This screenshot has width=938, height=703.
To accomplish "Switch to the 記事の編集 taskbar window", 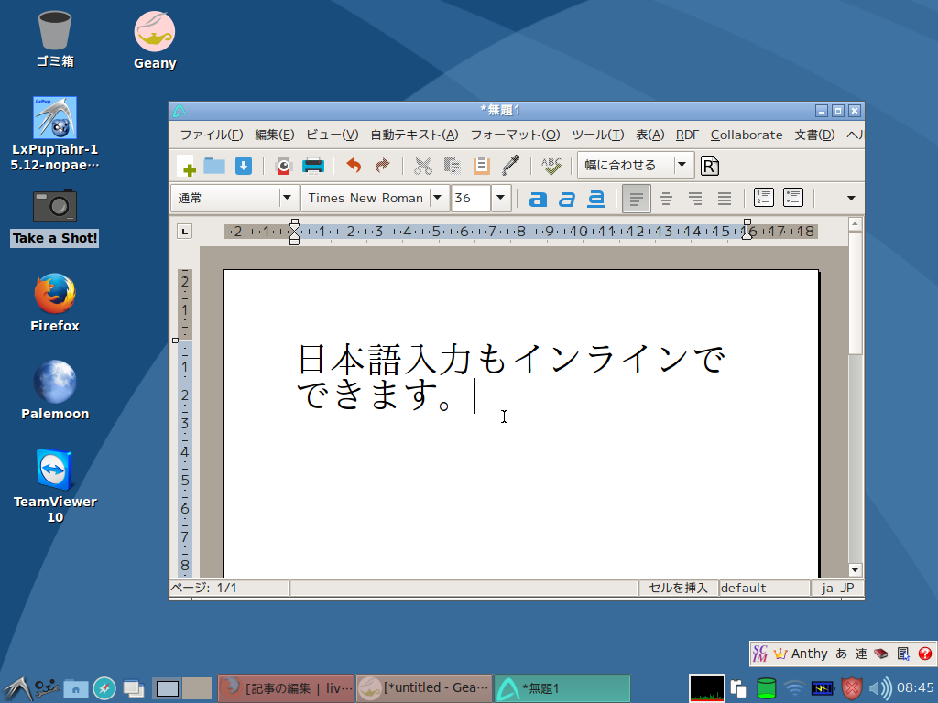I will [286, 688].
